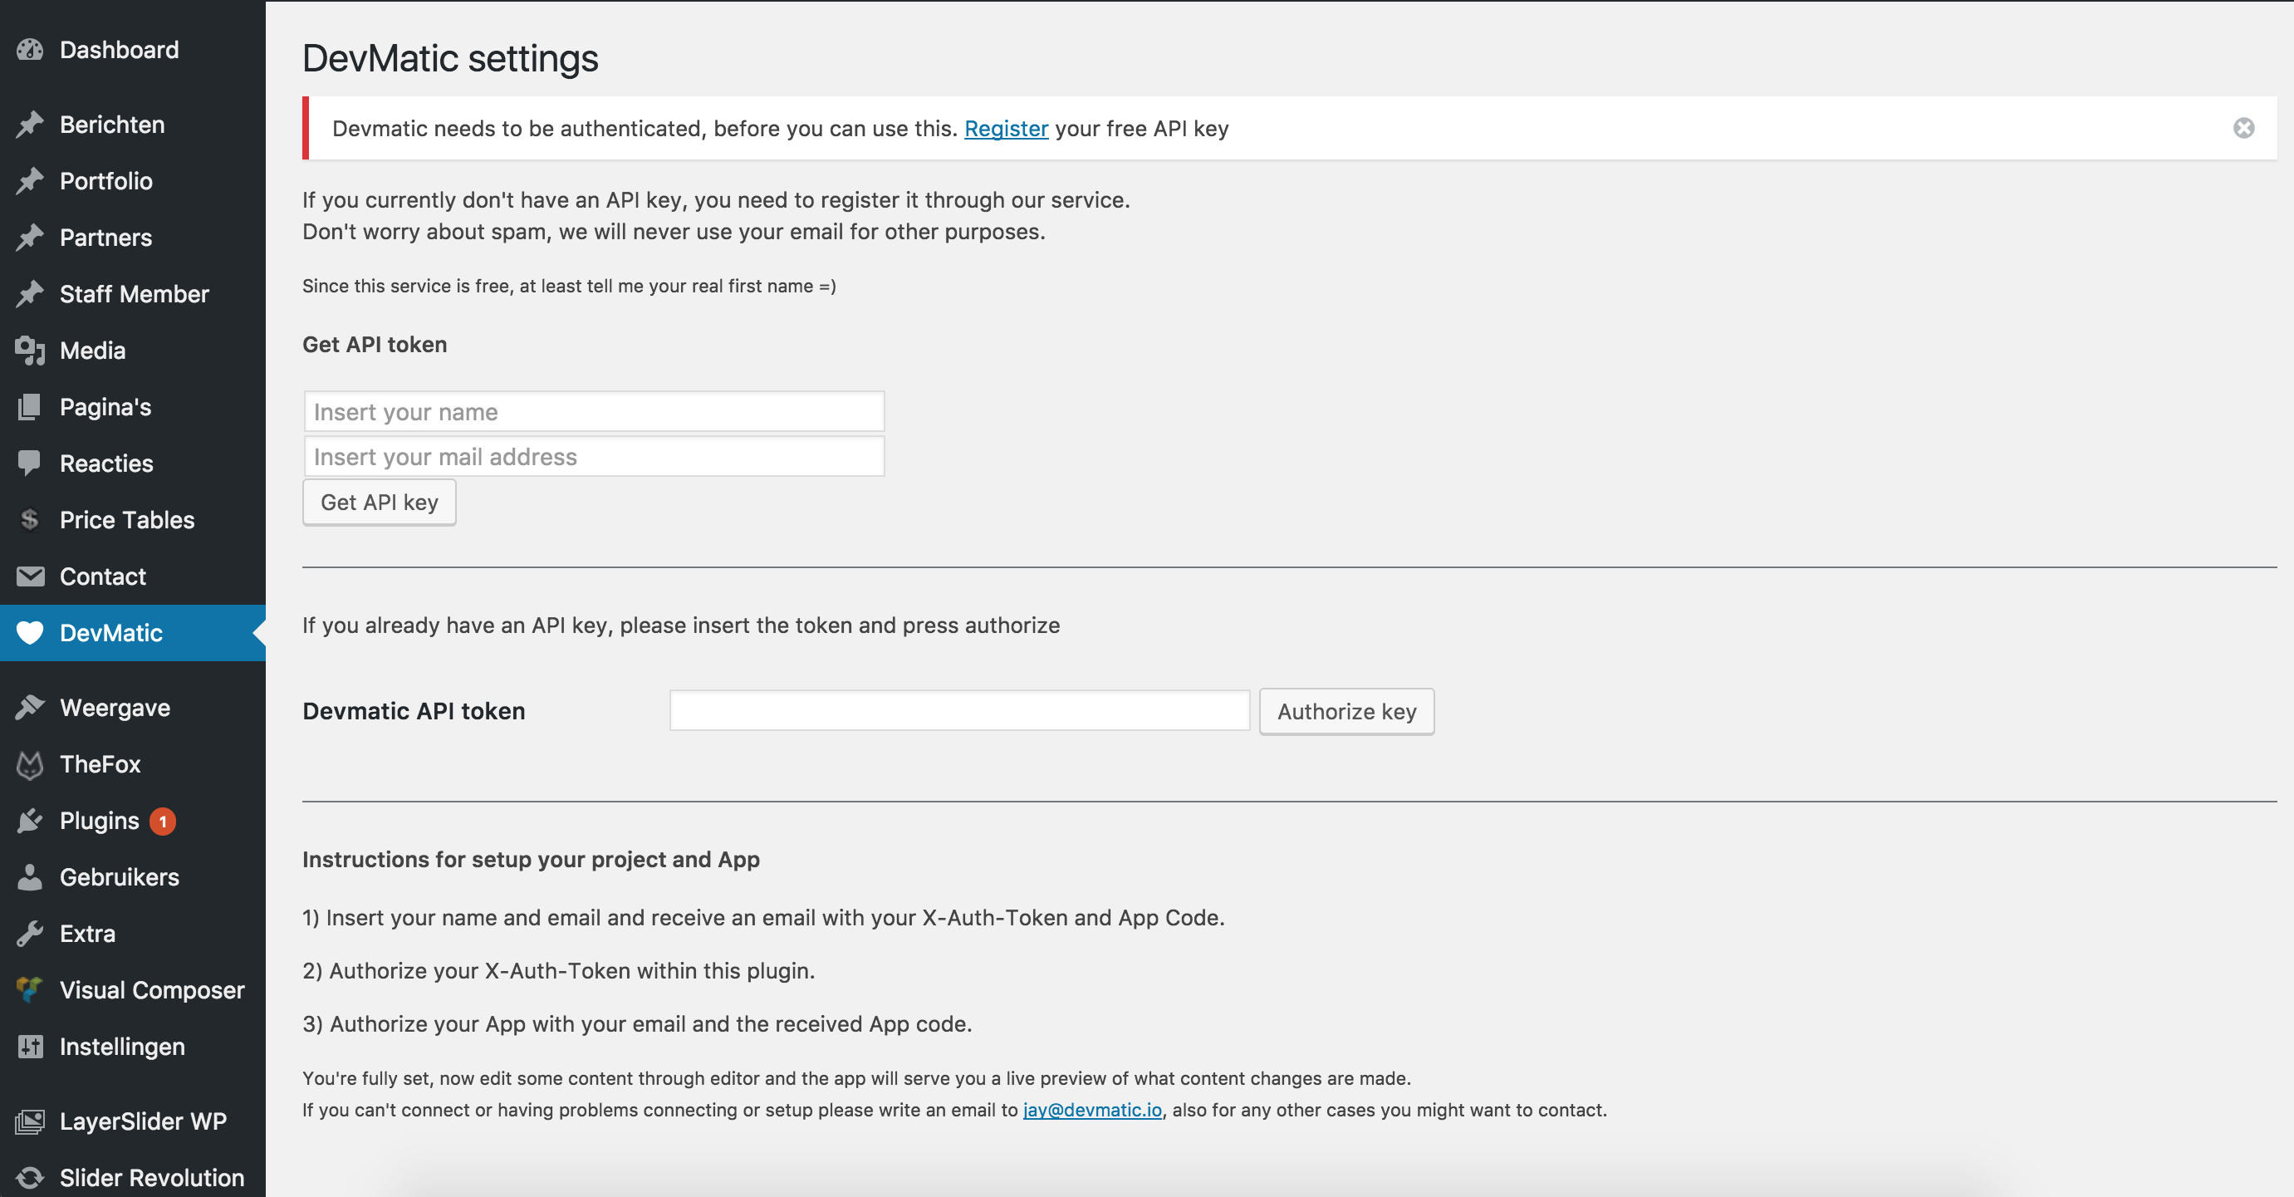Click the "Devmatic API token" field label
Viewport: 2294px width, 1197px height.
[x=414, y=712]
